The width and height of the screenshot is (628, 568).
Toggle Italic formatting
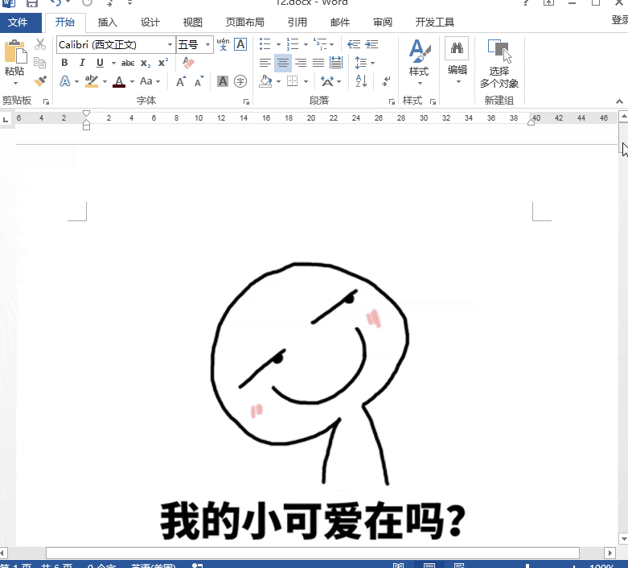pos(82,63)
